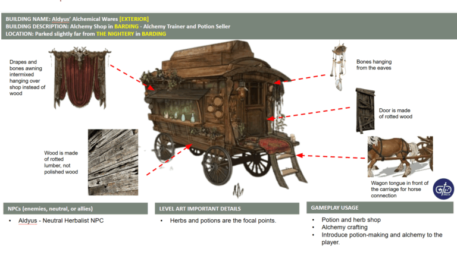Click the NPCs section header bar
This screenshot has width=457, height=268.
(x=75, y=209)
